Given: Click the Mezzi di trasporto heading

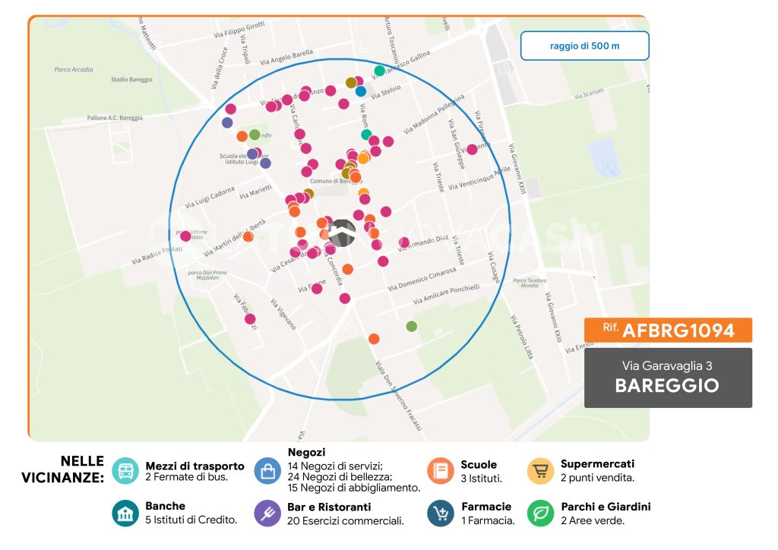Looking at the screenshot, I should coord(195,466).
